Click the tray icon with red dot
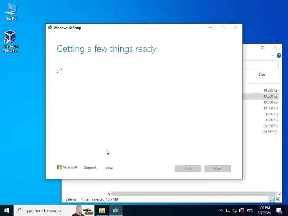The image size is (288, 216). 242,210
